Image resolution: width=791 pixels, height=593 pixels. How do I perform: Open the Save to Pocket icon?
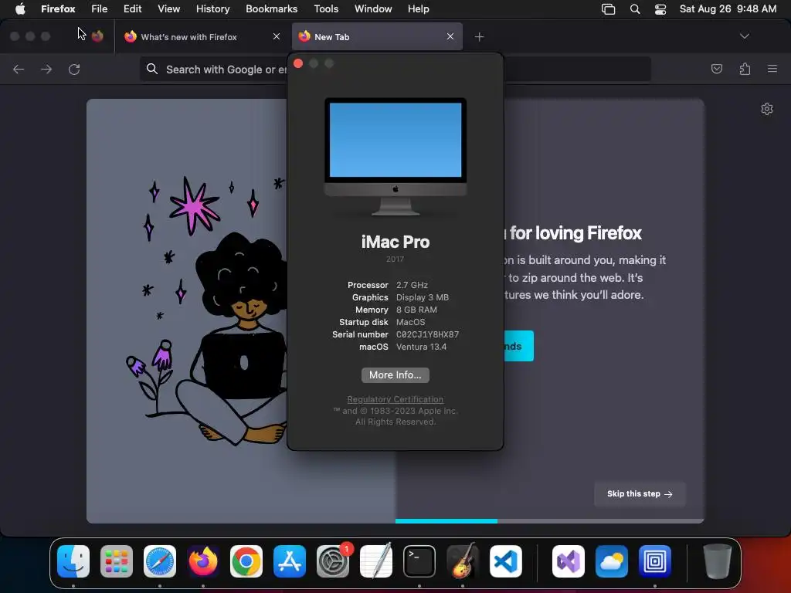tap(717, 69)
